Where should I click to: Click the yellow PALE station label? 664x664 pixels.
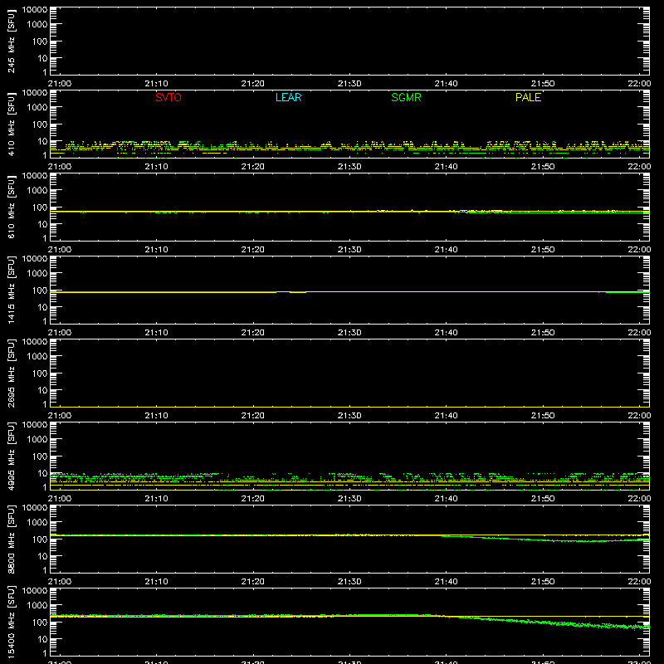tap(528, 97)
